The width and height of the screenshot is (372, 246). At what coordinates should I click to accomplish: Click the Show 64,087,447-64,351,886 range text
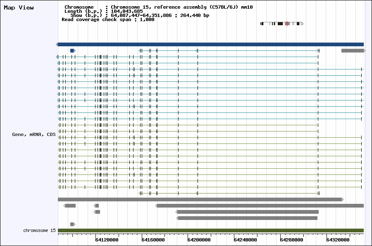140,15
